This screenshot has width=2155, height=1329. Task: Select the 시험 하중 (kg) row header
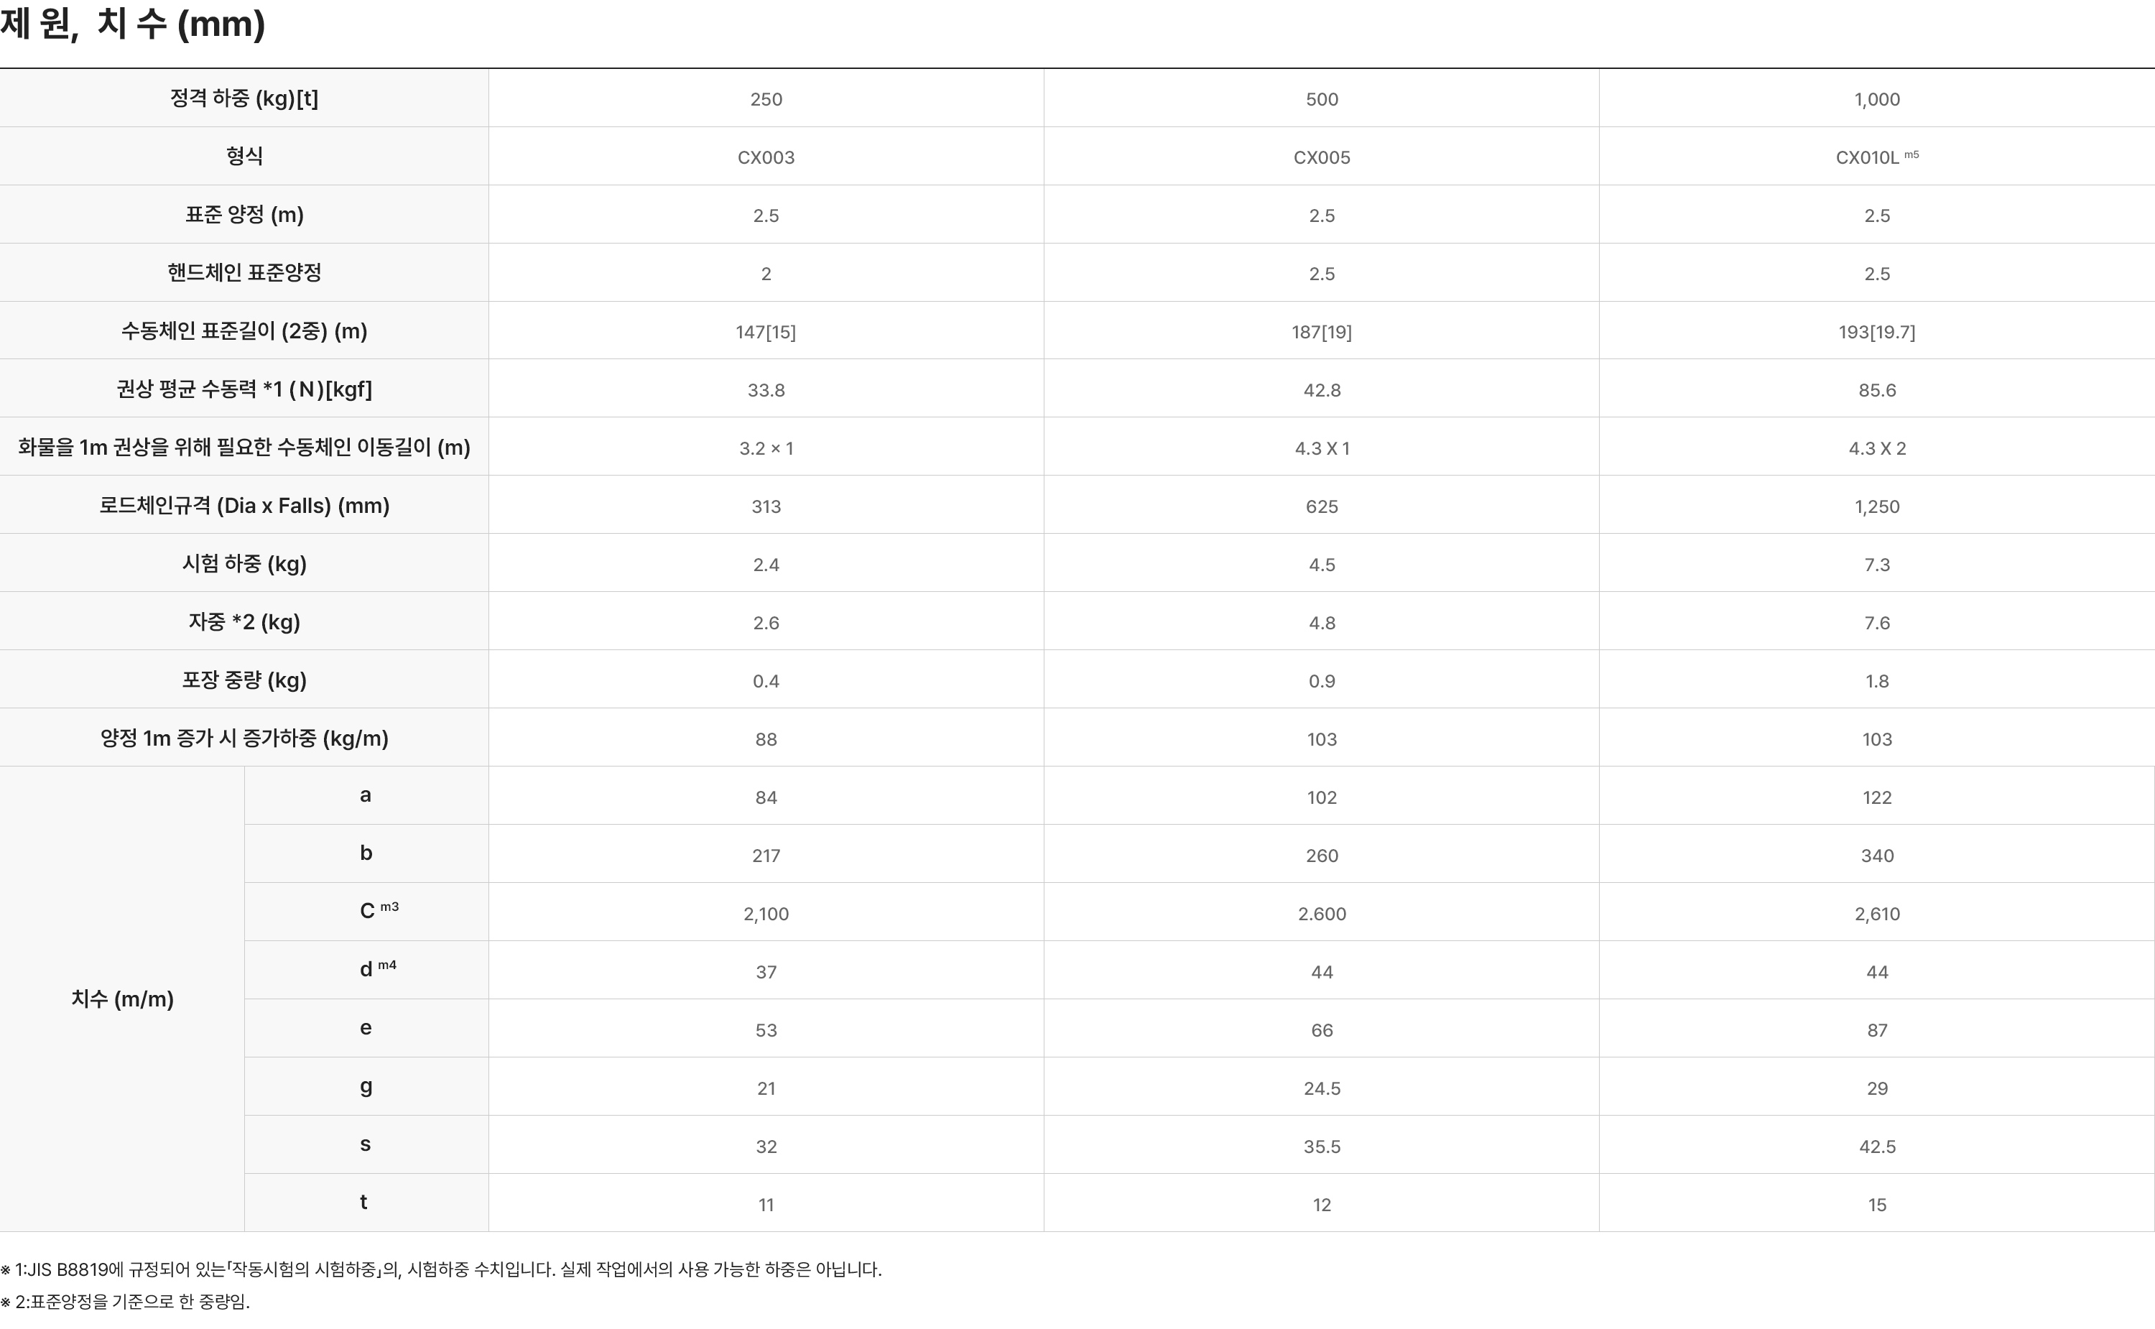click(244, 563)
